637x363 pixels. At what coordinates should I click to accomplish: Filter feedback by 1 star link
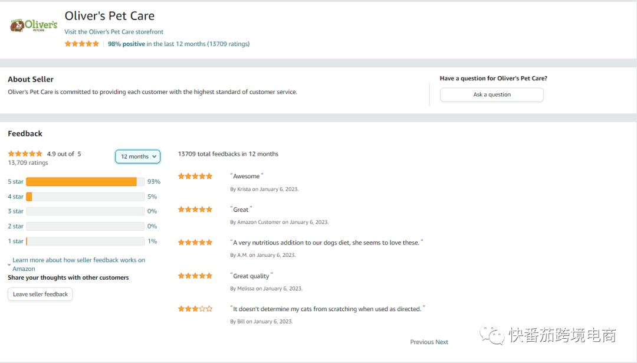[16, 241]
